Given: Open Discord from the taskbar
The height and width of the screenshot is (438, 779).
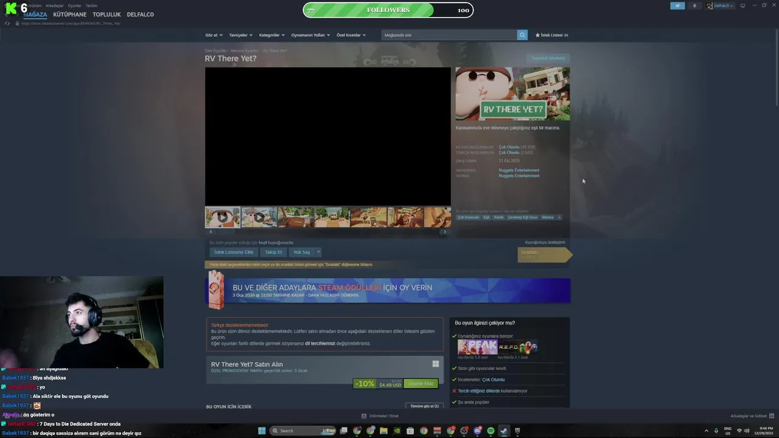Looking at the screenshot, I should (x=477, y=431).
